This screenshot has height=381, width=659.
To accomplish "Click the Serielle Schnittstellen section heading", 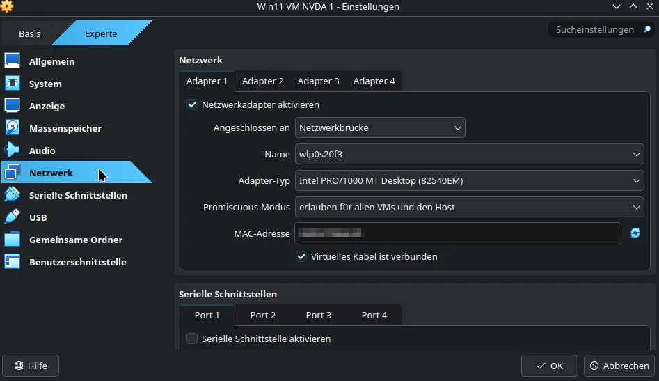I will [x=228, y=294].
